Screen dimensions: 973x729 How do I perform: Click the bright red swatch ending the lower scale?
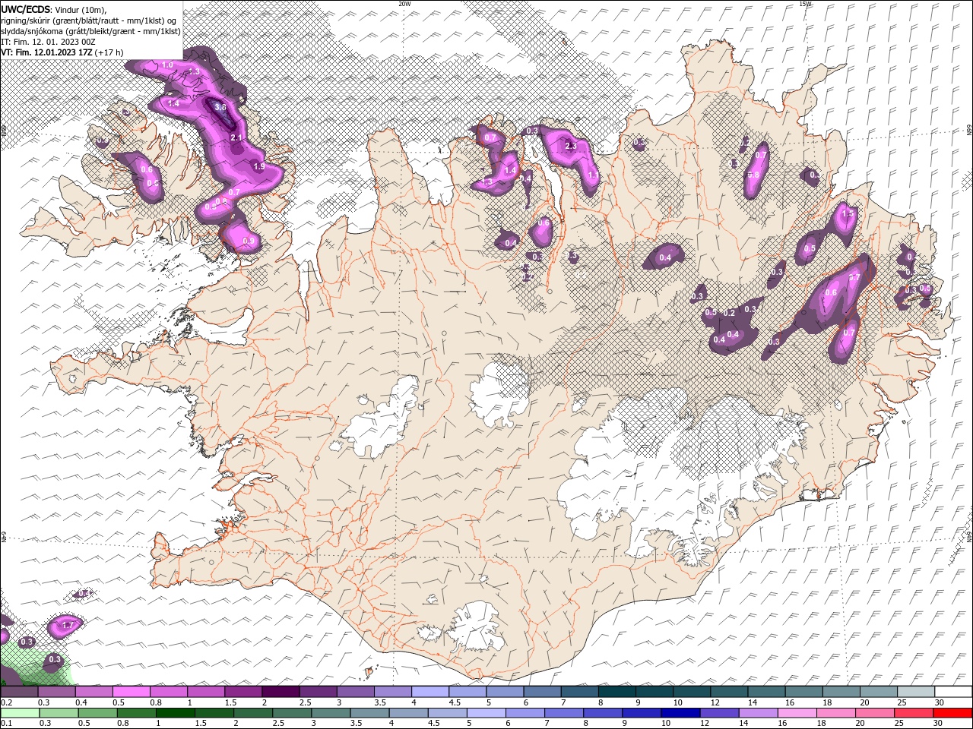952,713
